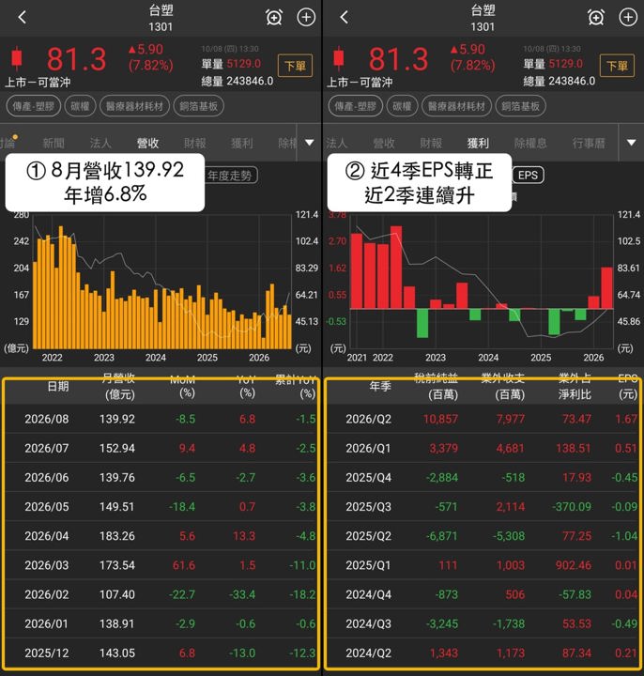
Task: Tap the quarterly EPS bar chart
Action: [x=482, y=282]
